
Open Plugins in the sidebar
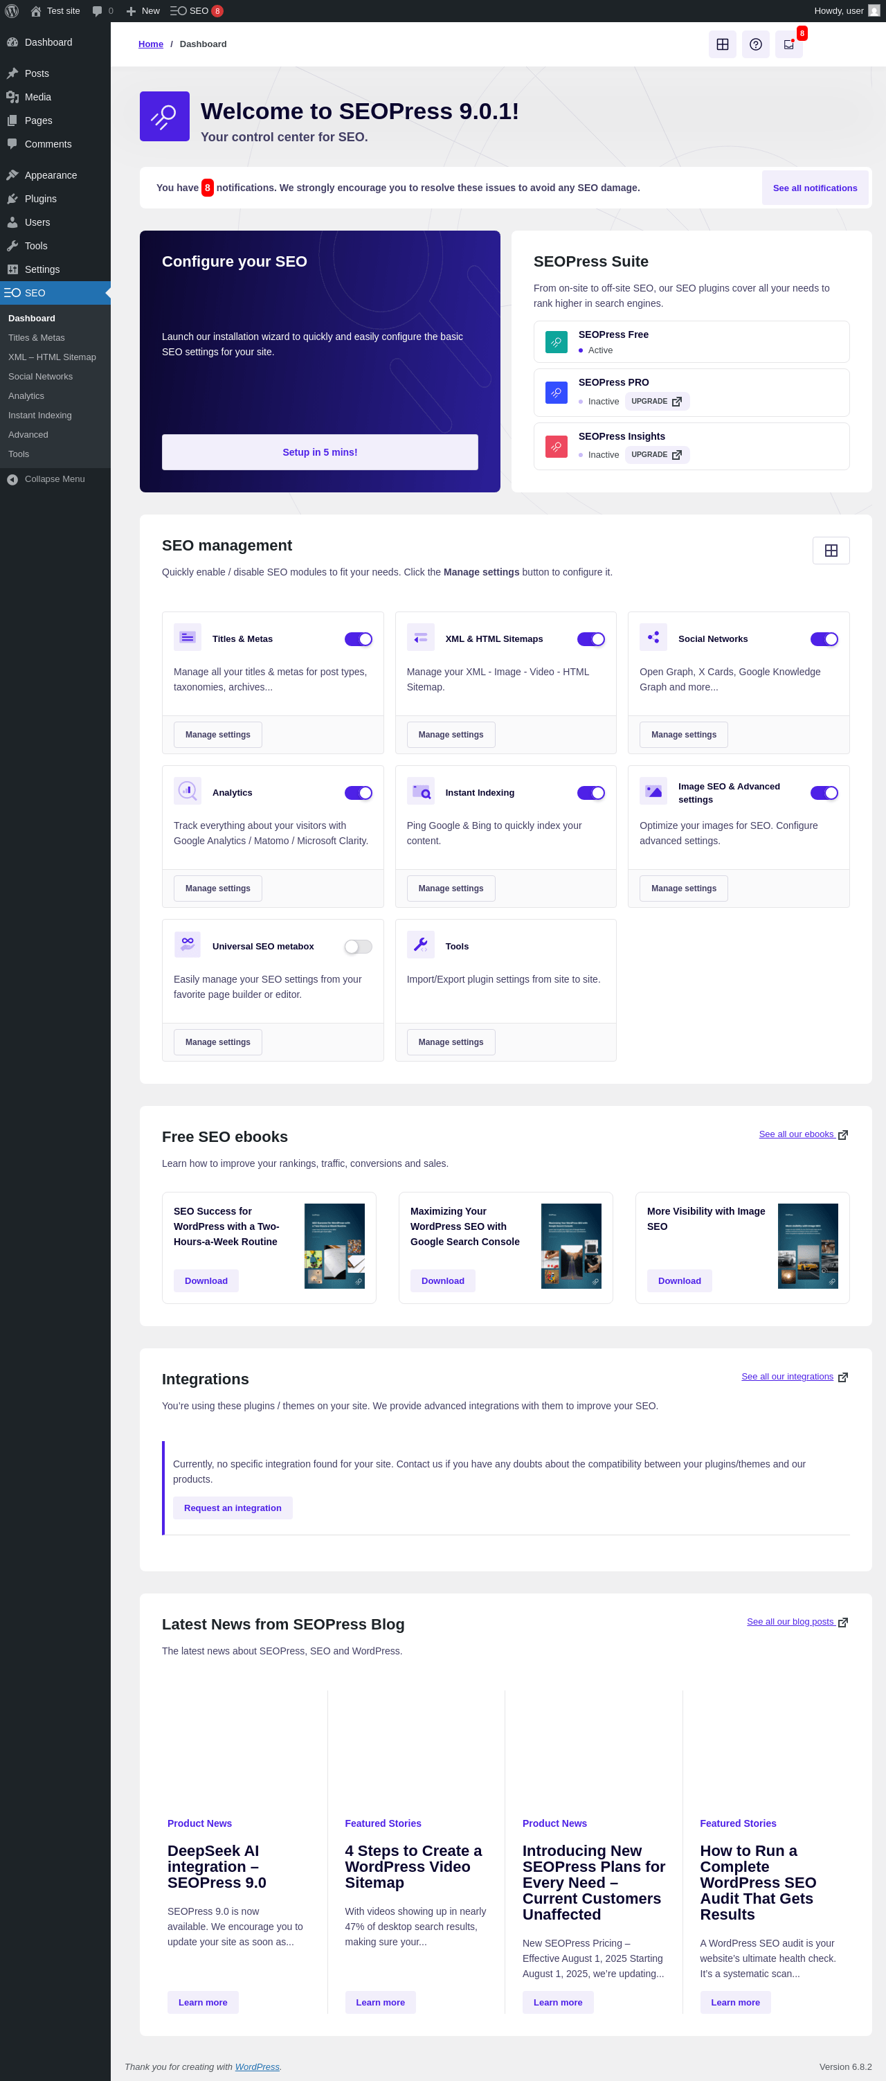[55, 199]
